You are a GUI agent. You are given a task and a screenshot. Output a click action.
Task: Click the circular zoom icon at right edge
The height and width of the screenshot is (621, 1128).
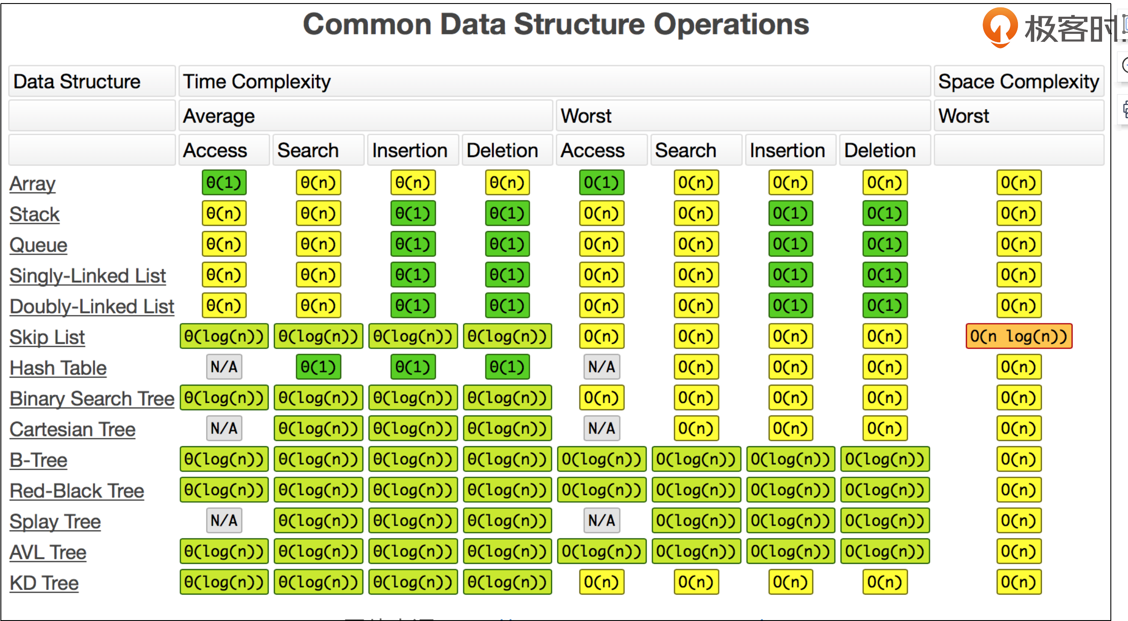click(x=1124, y=66)
